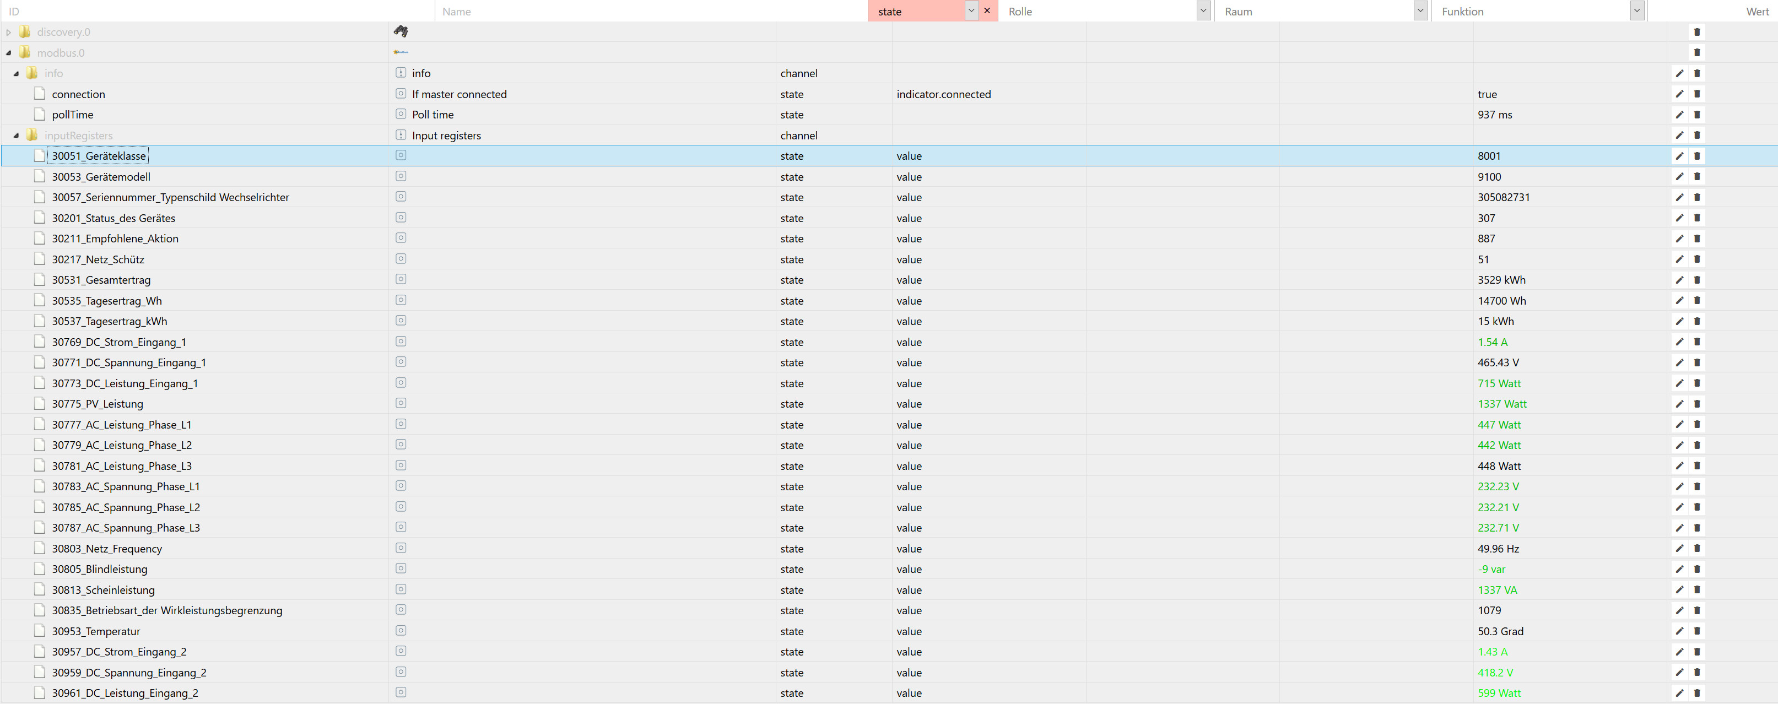
Task: Select the 30537_Tagesertrag_kWh entry
Action: point(110,321)
